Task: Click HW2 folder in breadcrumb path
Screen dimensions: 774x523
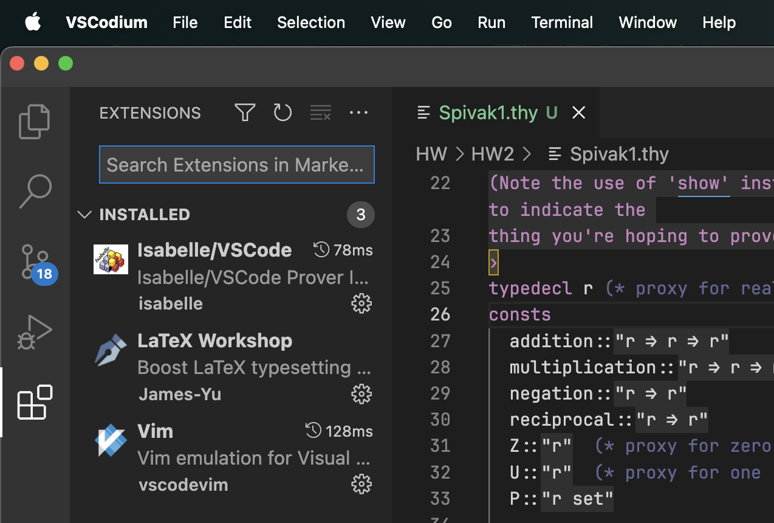Action: pyautogui.click(x=492, y=154)
